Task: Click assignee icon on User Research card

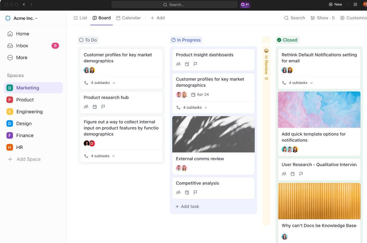Action: coord(284,174)
